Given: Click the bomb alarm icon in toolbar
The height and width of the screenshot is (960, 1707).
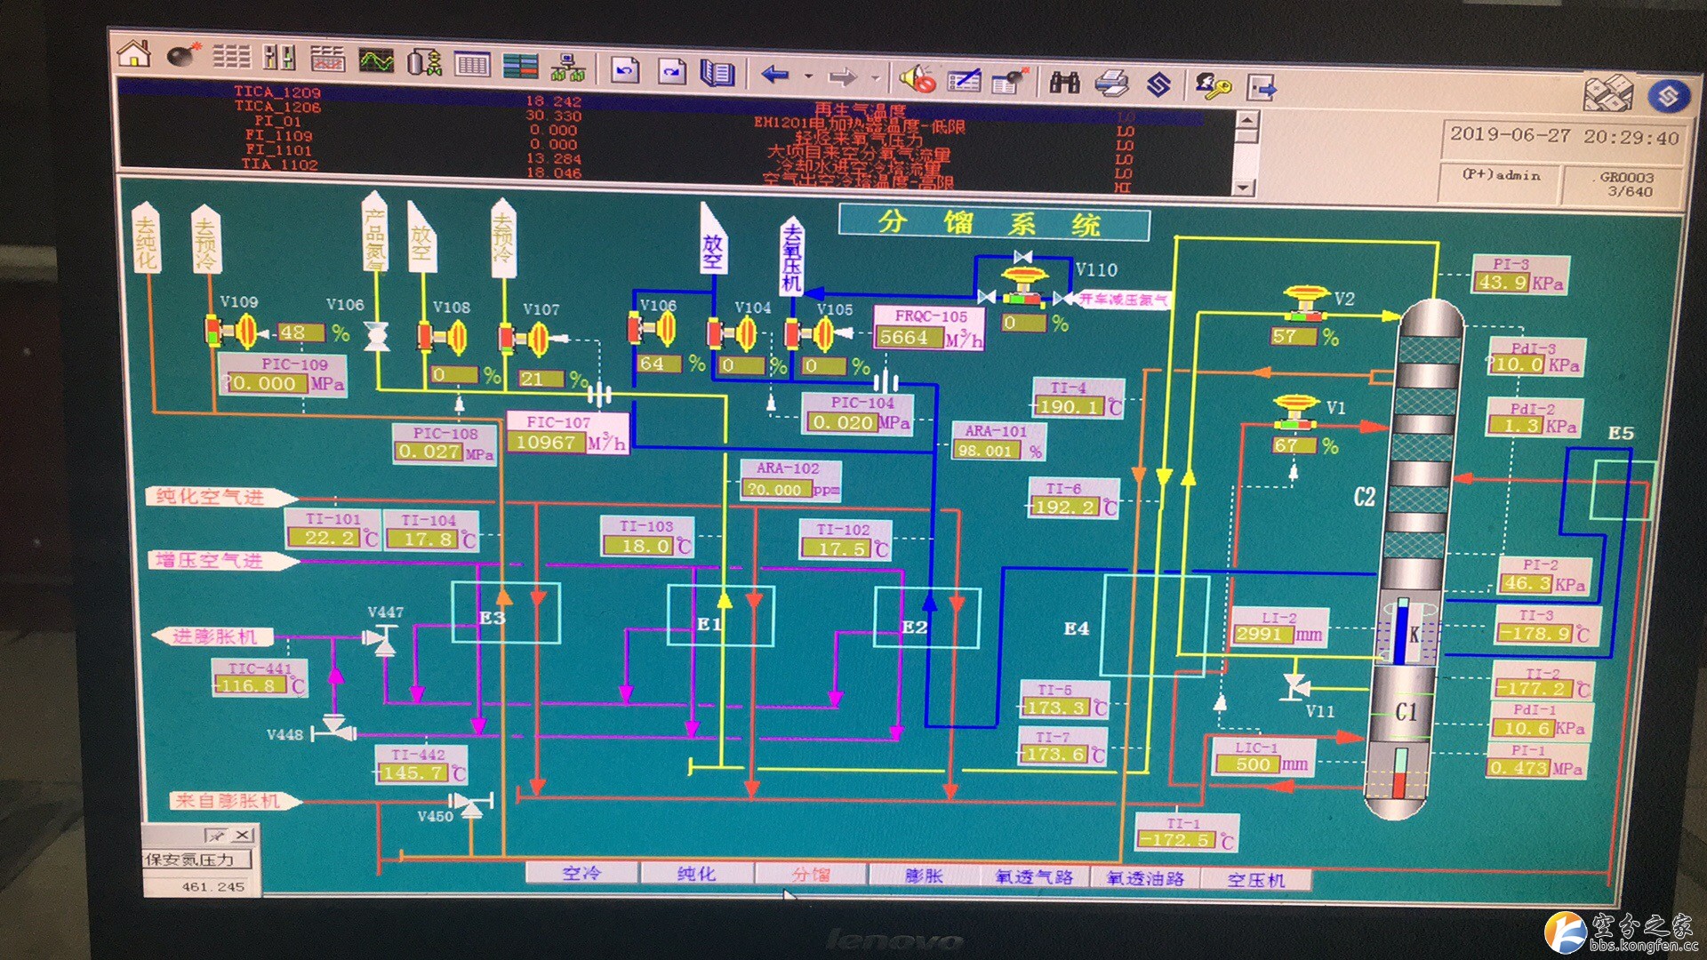Looking at the screenshot, I should pos(183,55).
